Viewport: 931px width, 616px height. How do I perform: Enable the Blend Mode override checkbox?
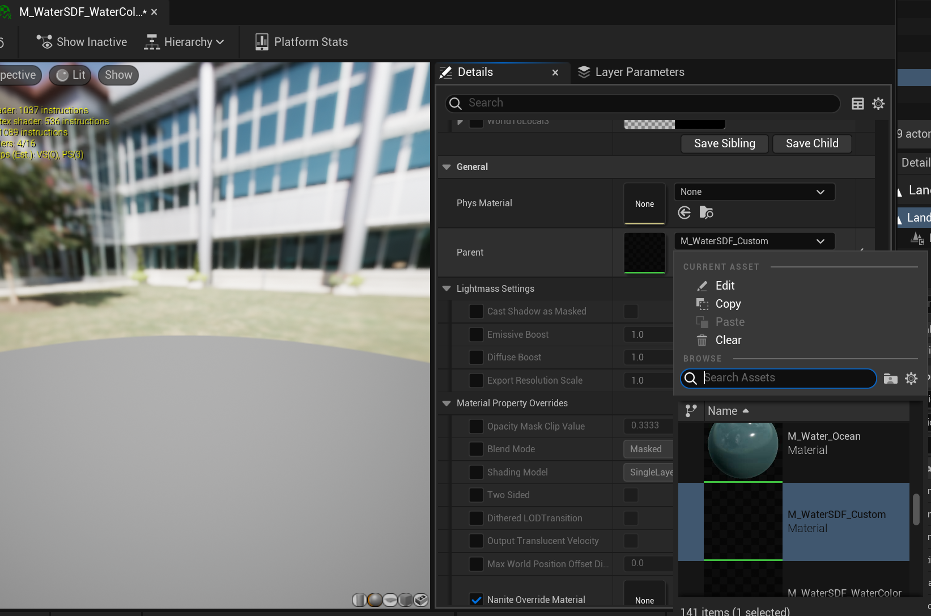coord(476,449)
